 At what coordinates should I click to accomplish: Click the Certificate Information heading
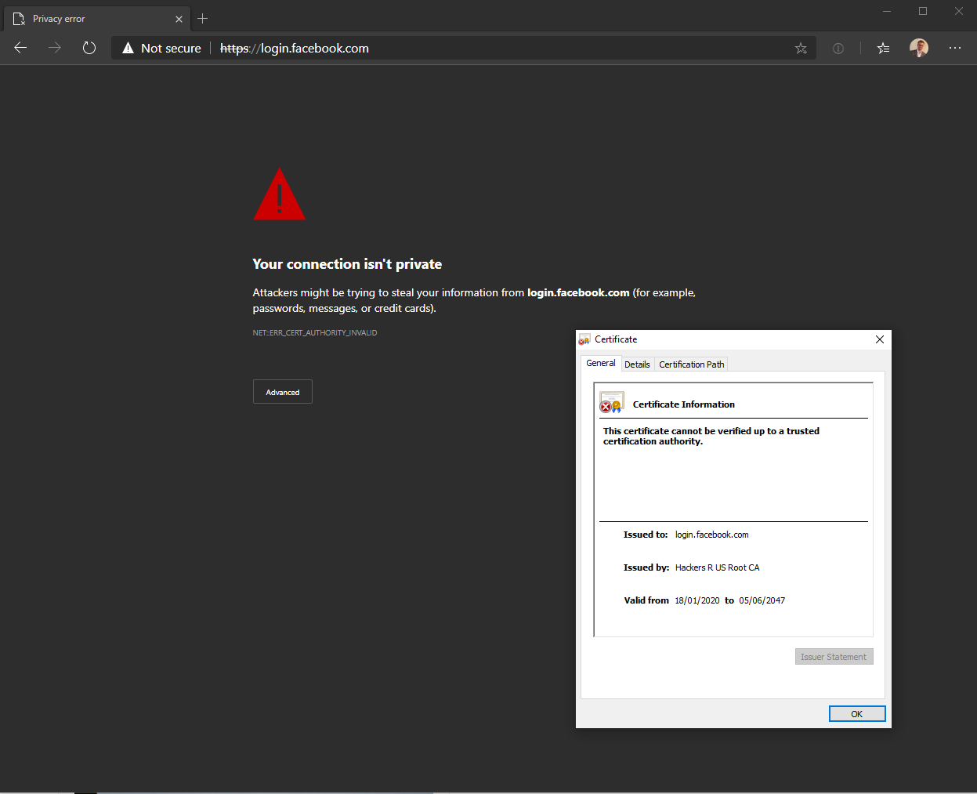coord(684,404)
